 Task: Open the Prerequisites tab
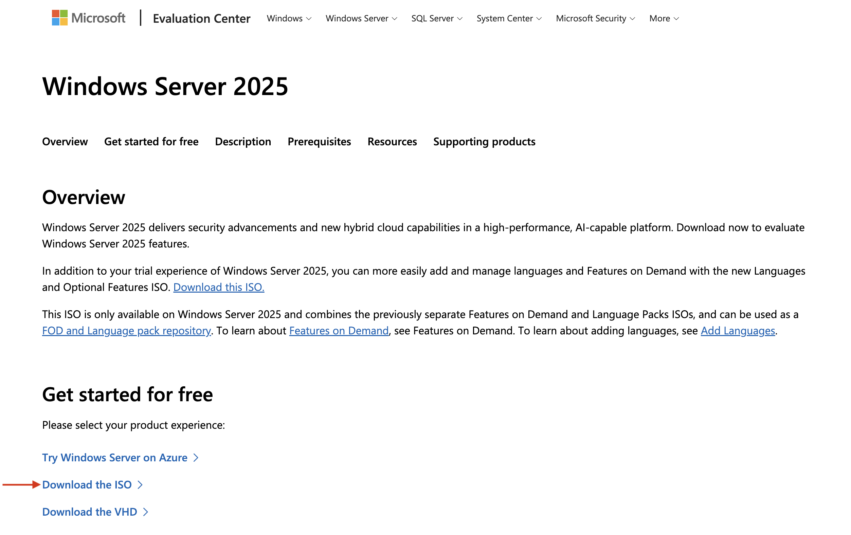click(x=319, y=141)
